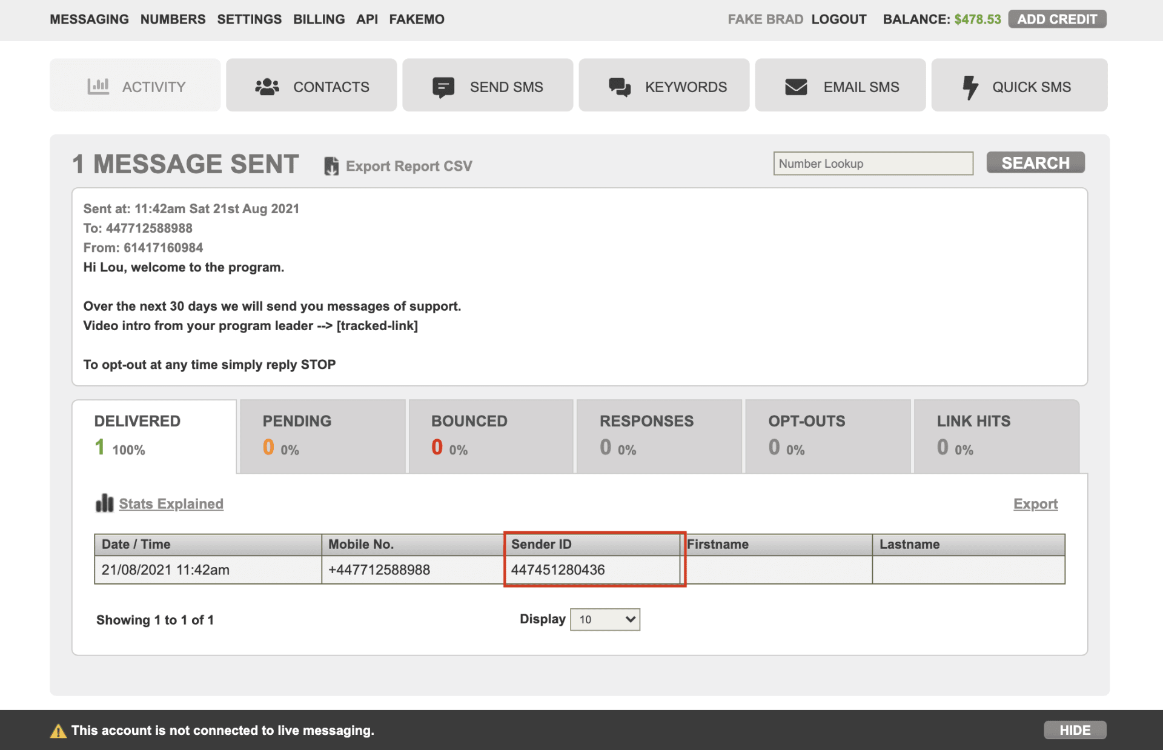1163x750 pixels.
Task: Click the 'From: 61417160984' line
Action: click(x=143, y=247)
